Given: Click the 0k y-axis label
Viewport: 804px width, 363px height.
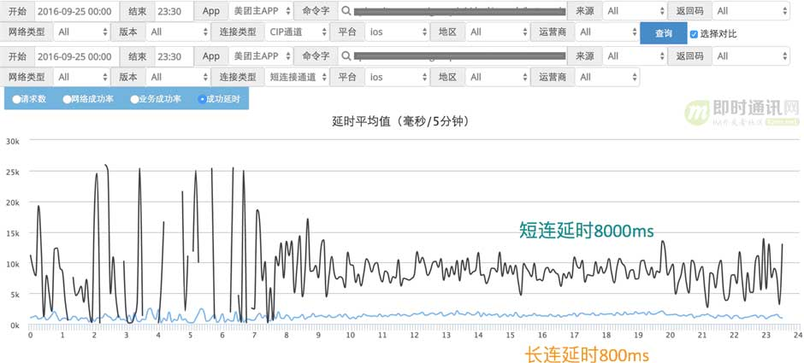Looking at the screenshot, I should 14,325.
